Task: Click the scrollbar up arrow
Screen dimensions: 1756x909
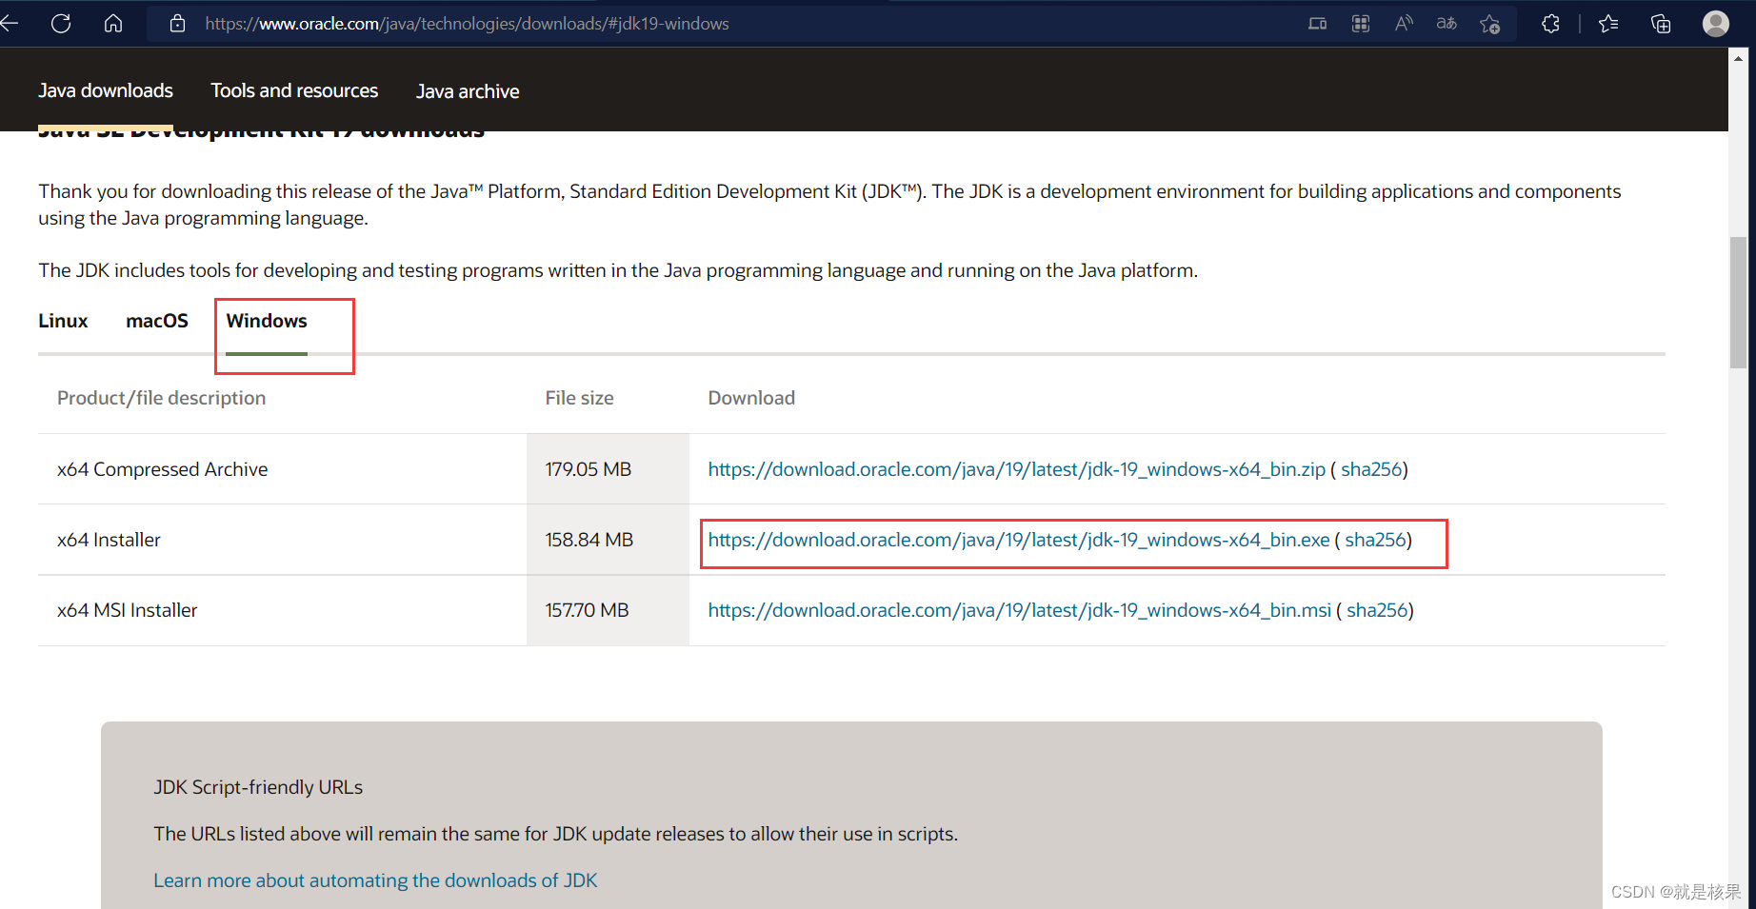Action: pos(1738,58)
